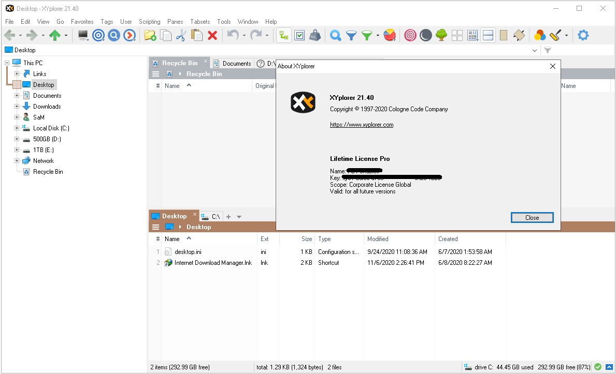Open the Drives computer icon in toolbar
616x374 pixels.
(x=83, y=35)
